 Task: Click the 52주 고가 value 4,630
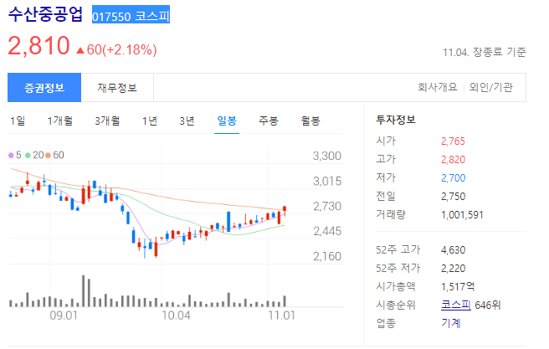(x=453, y=250)
